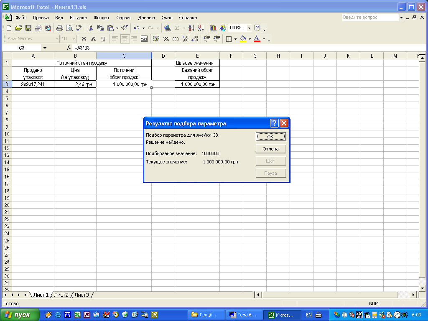Open a file using the Open folder icon

click(18, 28)
